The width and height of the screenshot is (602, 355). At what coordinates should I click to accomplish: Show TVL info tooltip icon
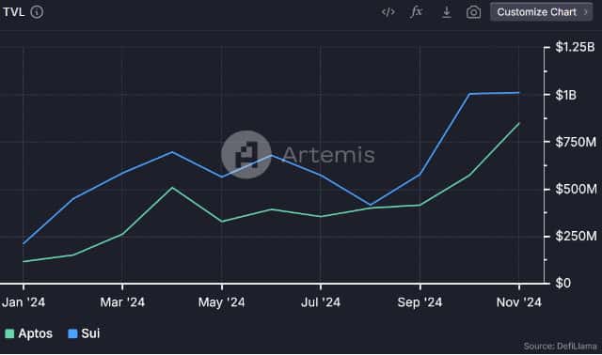pyautogui.click(x=37, y=12)
